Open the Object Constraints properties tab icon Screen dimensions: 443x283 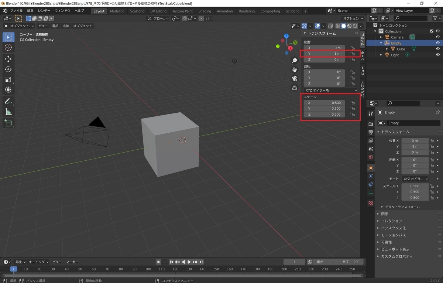pos(371,184)
